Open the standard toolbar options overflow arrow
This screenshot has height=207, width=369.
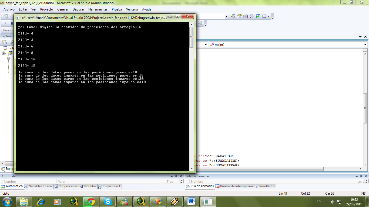272,17
